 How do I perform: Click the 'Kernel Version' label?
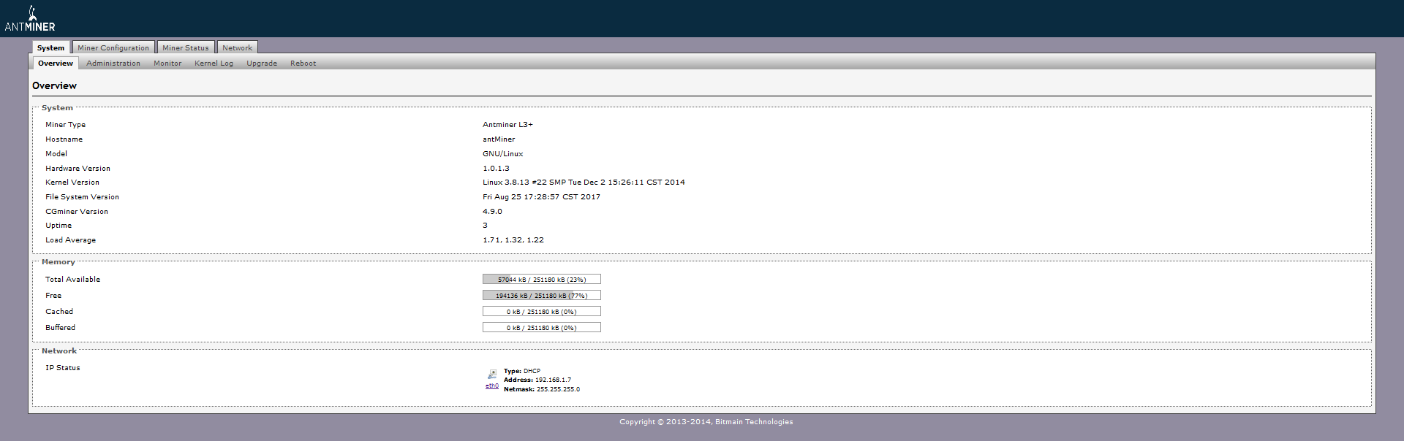tap(72, 183)
